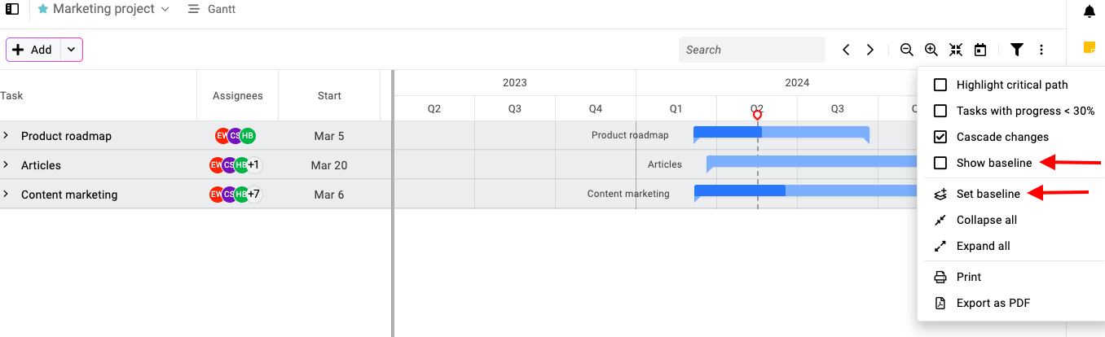1105x337 pixels.
Task: Open the calendar today icon
Action: tap(980, 50)
